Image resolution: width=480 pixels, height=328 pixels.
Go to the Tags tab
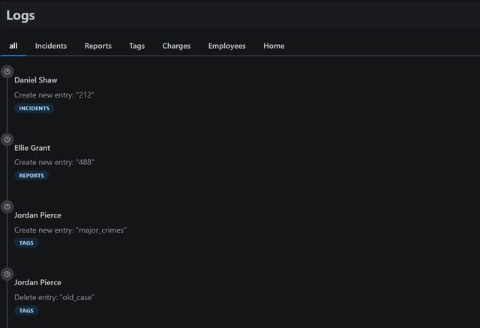pyautogui.click(x=136, y=46)
